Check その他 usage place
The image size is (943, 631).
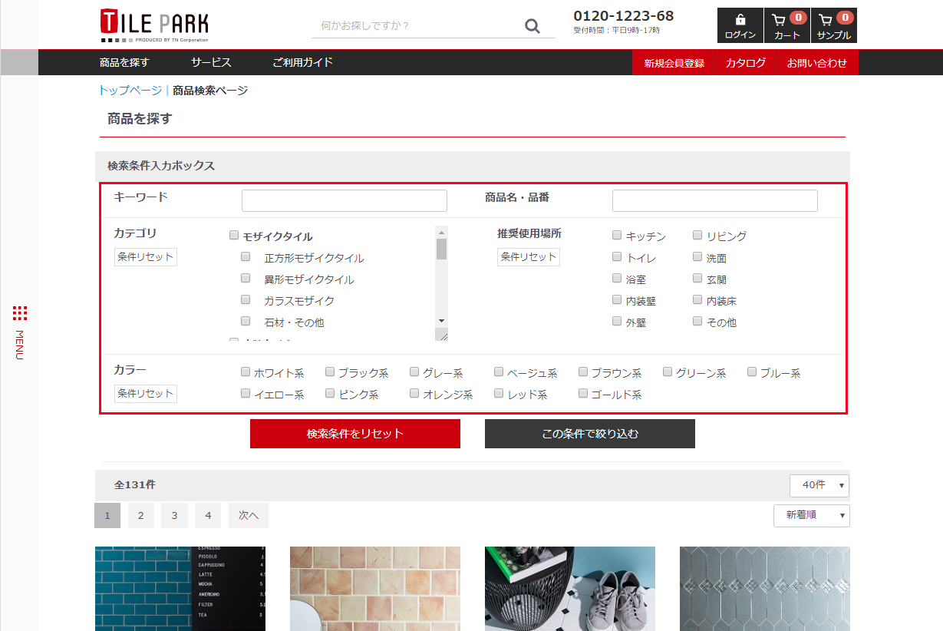[697, 322]
